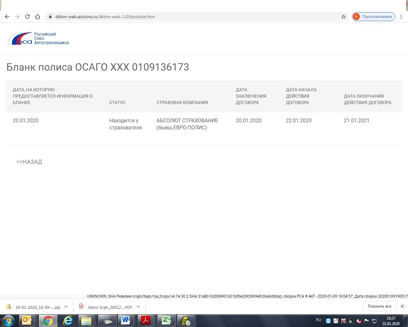The width and height of the screenshot is (408, 327).
Task: Open the network connection tray icon
Action: (x=374, y=321)
